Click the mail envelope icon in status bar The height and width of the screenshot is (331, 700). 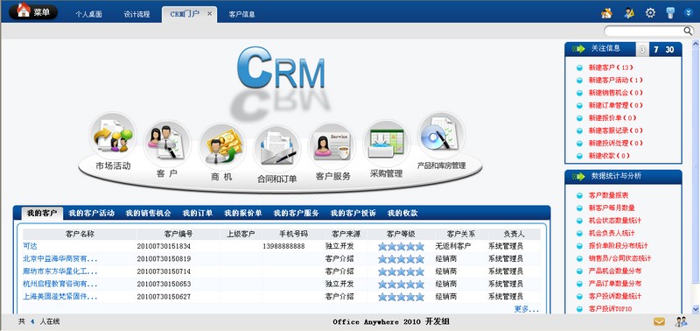pos(660,321)
